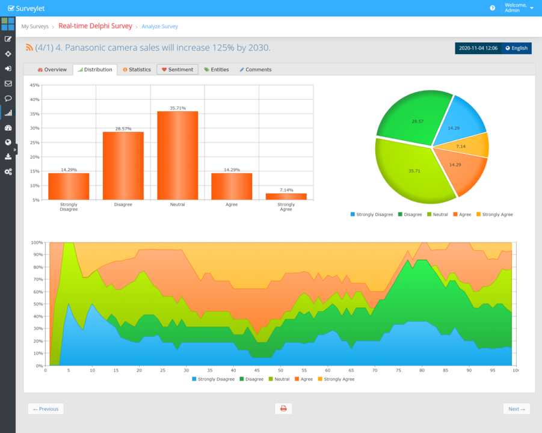Open the English language selector
542x433 pixels.
coord(516,48)
